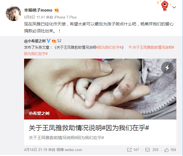The image size is (183, 156).
Task: Click the 4月14日 21:19 original post timestamp
Action: 35,150
